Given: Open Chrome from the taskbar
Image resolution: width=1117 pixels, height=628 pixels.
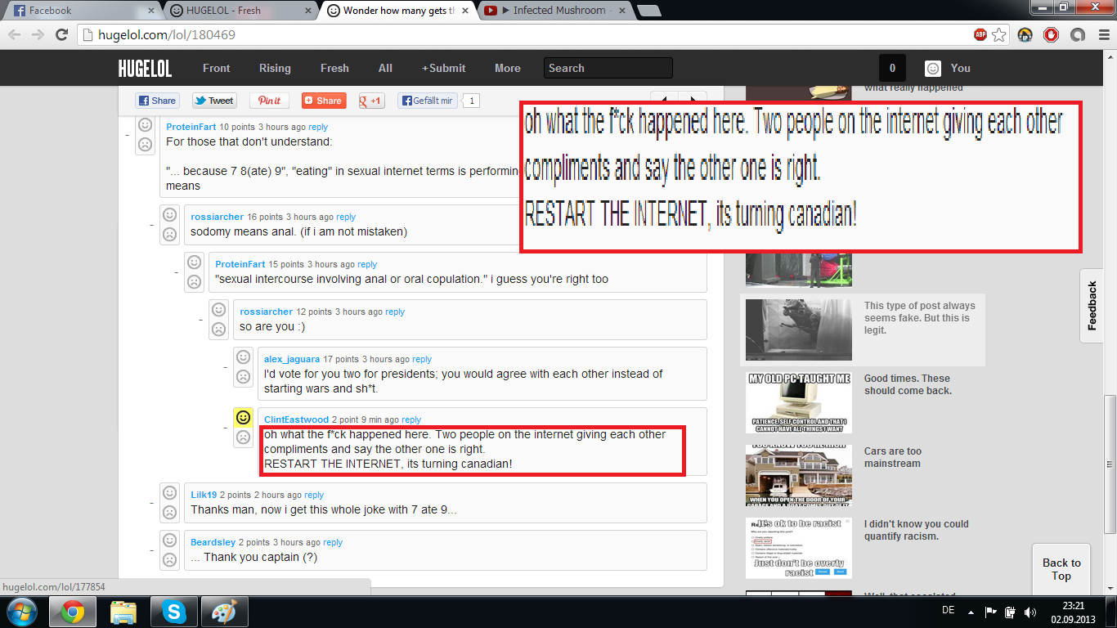Looking at the screenshot, I should 72,612.
